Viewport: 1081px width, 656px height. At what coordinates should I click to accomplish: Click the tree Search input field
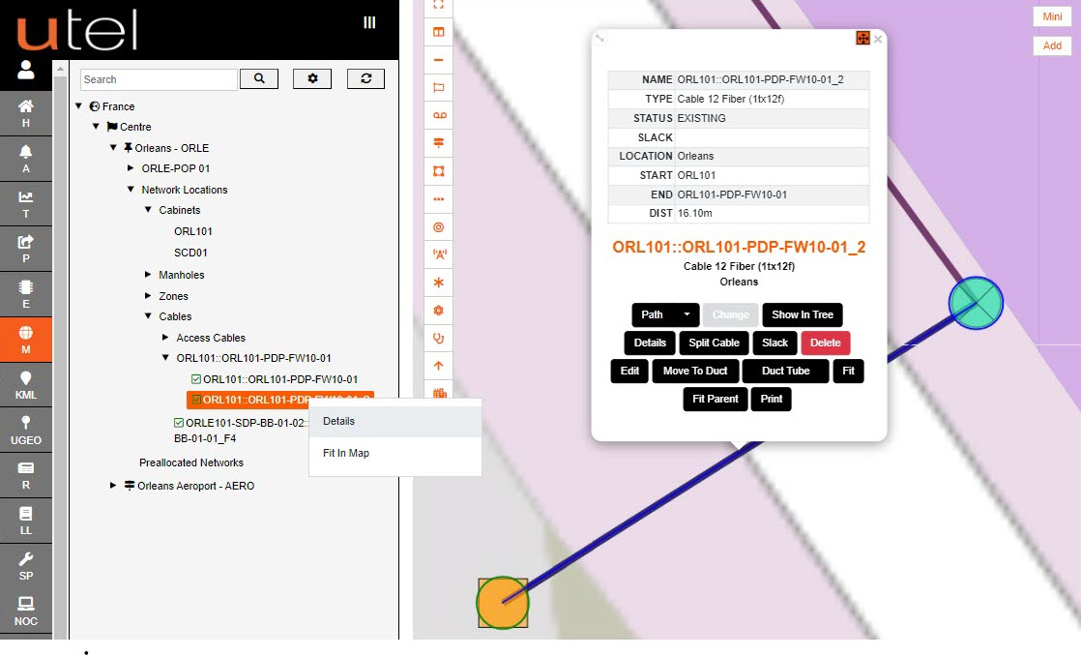tap(158, 79)
